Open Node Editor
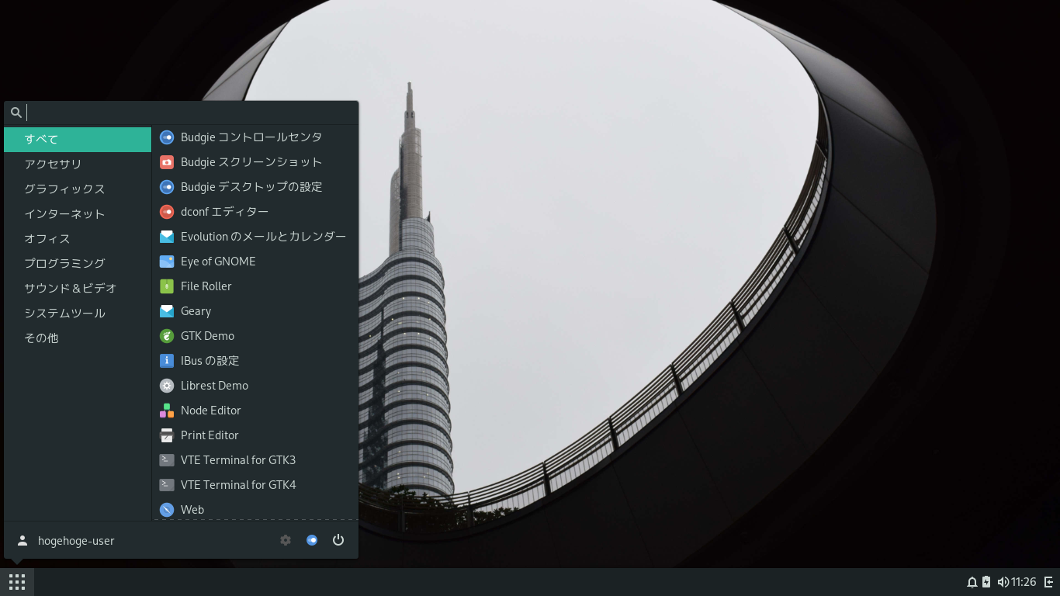Screen dimensions: 1060x596 click(x=255, y=411)
